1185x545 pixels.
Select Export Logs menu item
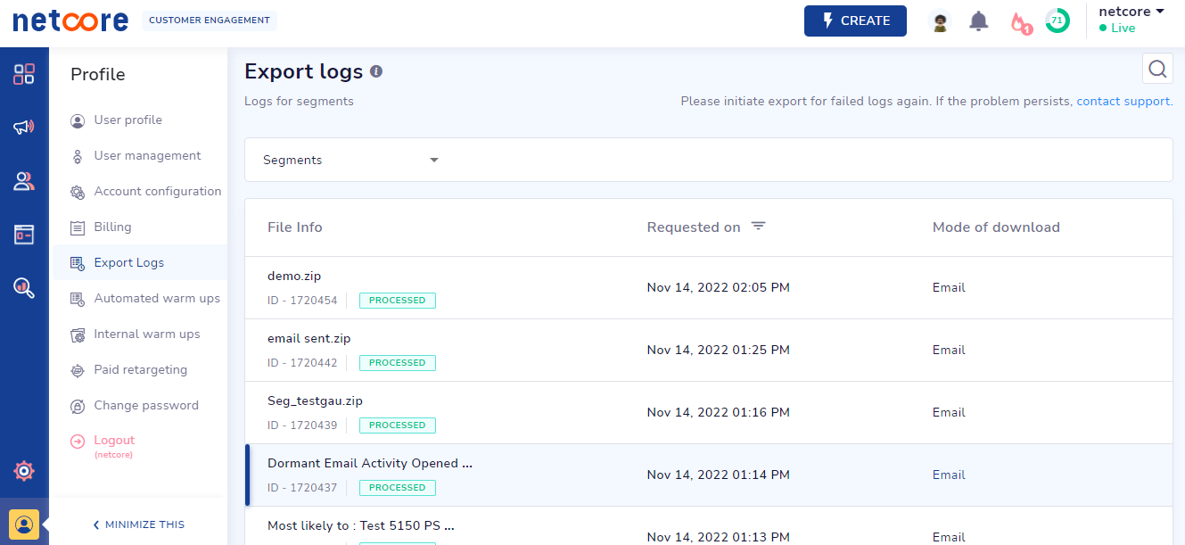140,262
